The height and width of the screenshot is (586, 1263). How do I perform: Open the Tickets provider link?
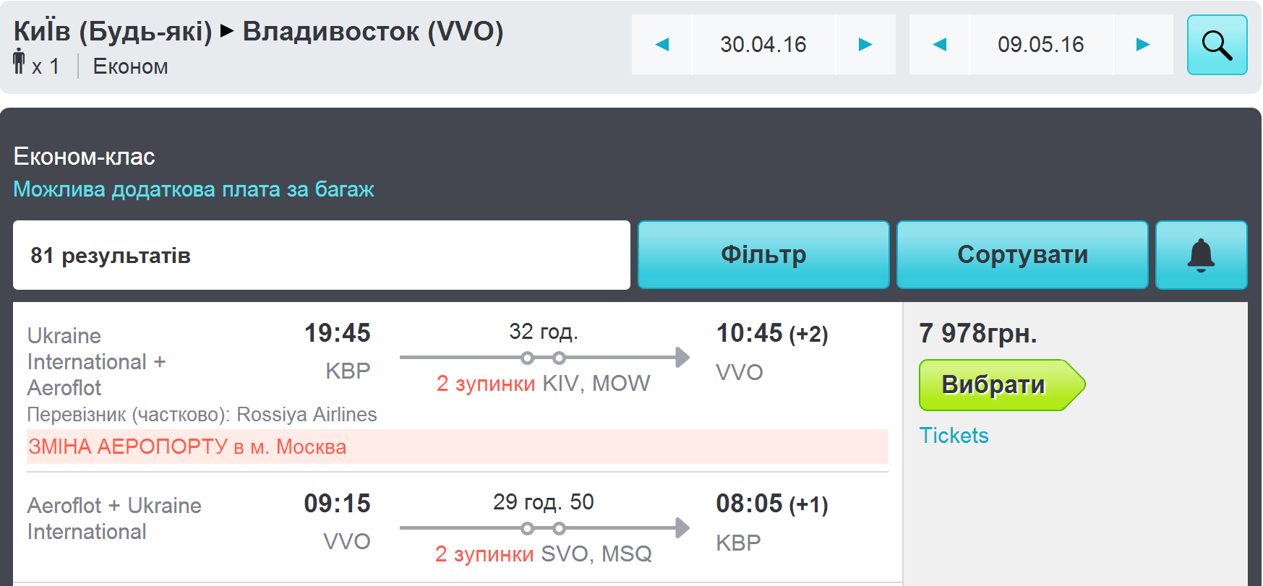pyautogui.click(x=954, y=436)
